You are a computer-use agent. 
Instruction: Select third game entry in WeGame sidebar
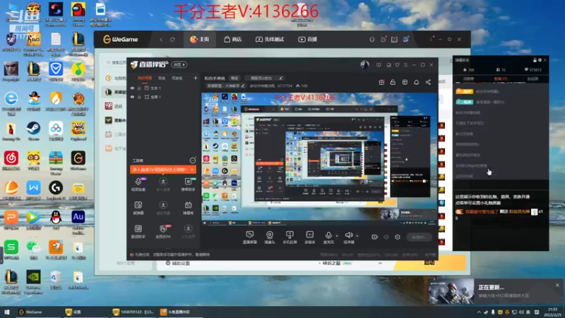[114, 120]
